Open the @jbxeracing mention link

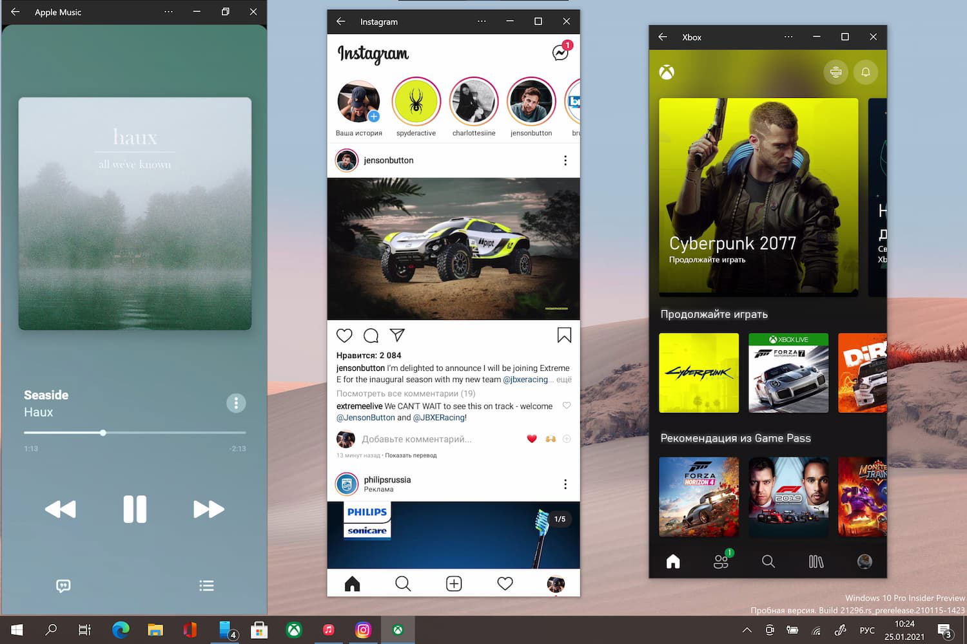(x=525, y=380)
